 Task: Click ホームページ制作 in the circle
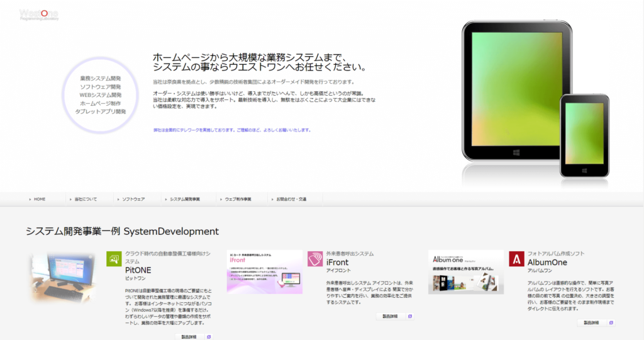(100, 103)
